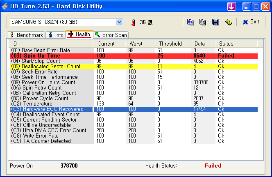Screen dimensions: 272x177
Task: Click the Data column header
Action: point(203,44)
